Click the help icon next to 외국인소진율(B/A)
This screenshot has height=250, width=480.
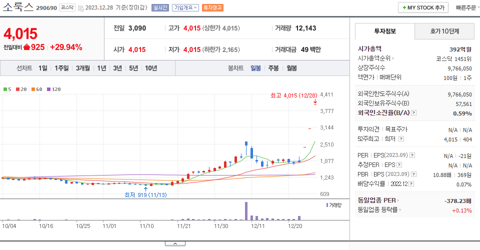[413, 113]
